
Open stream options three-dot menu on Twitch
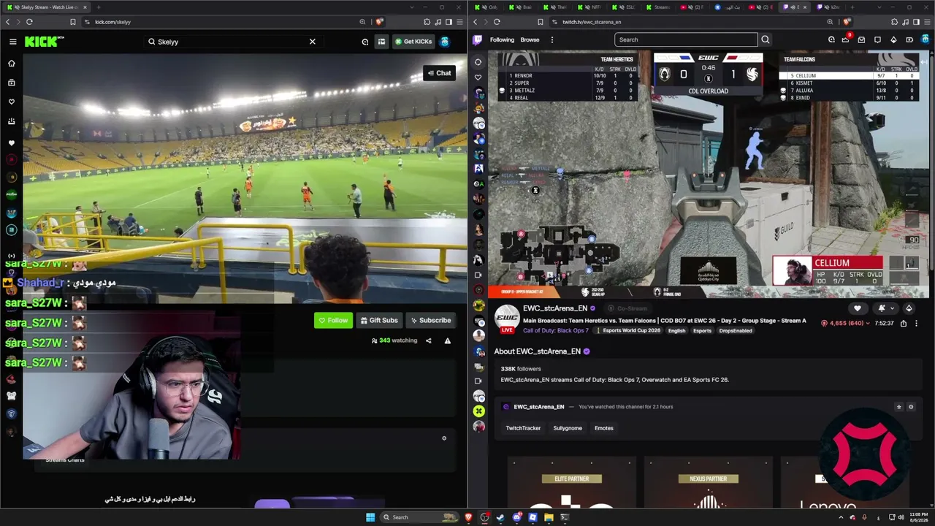(917, 323)
